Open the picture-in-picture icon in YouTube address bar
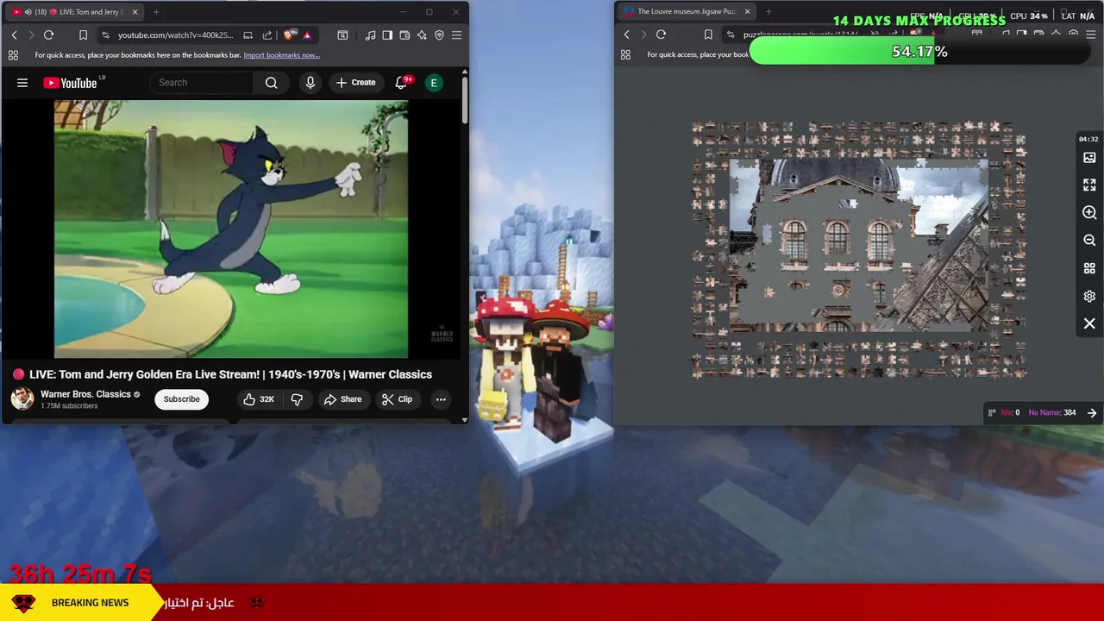The image size is (1104, 621). point(248,35)
